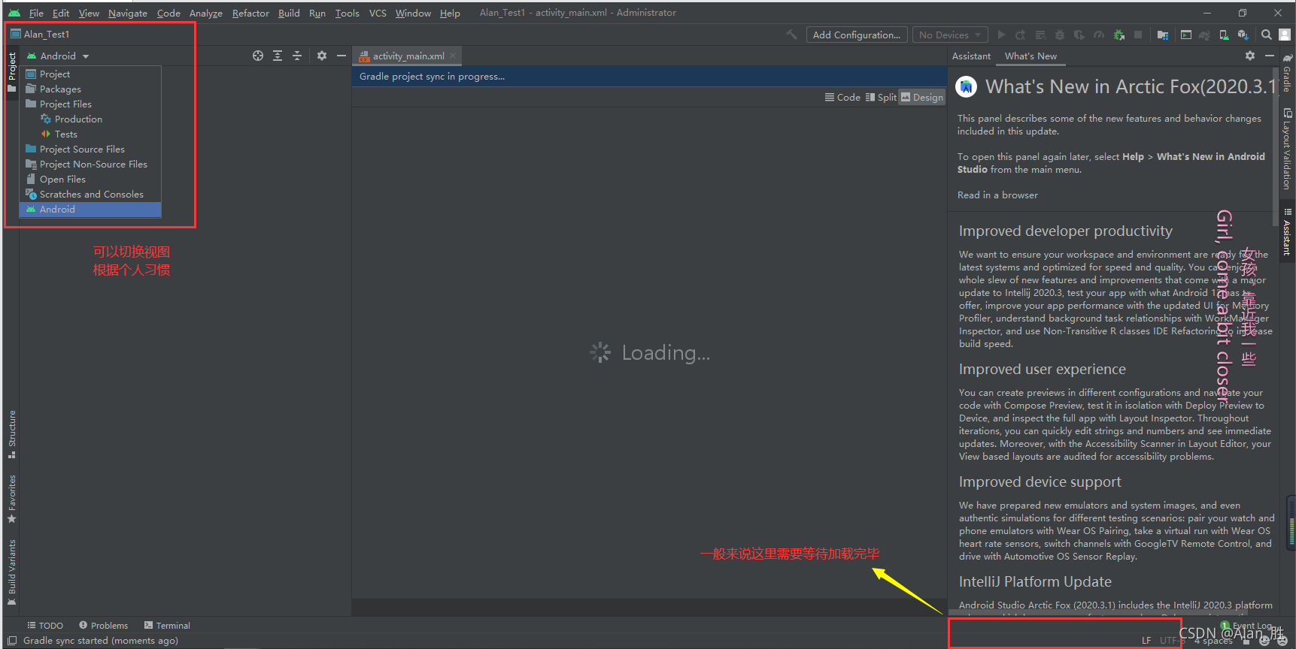Screen dimensions: 1296x649
Task: Click the Alan_Test1 project breadcrumb
Action: tap(40, 35)
